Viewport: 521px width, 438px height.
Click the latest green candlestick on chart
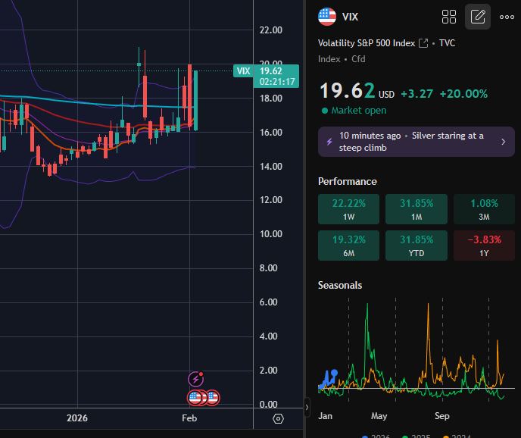pos(195,100)
